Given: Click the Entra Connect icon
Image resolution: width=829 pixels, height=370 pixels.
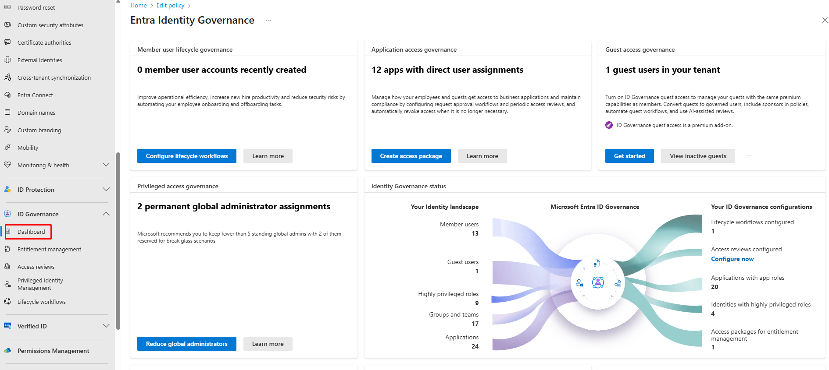Looking at the screenshot, I should pos(7,95).
